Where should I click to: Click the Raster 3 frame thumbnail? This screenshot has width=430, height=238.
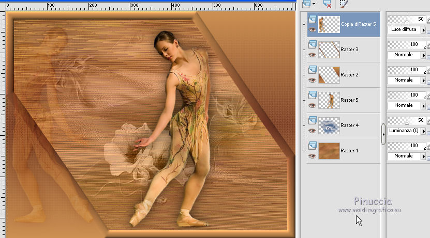click(x=329, y=50)
